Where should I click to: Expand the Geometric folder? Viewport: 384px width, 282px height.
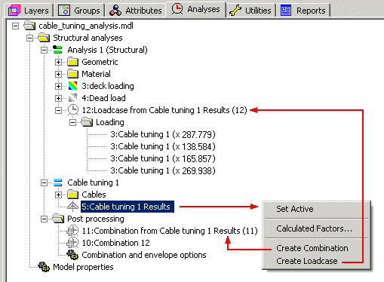[x=58, y=62]
